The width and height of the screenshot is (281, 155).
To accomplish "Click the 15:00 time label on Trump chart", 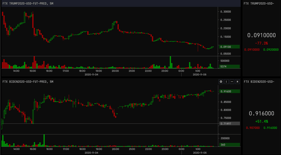I will [33, 71].
